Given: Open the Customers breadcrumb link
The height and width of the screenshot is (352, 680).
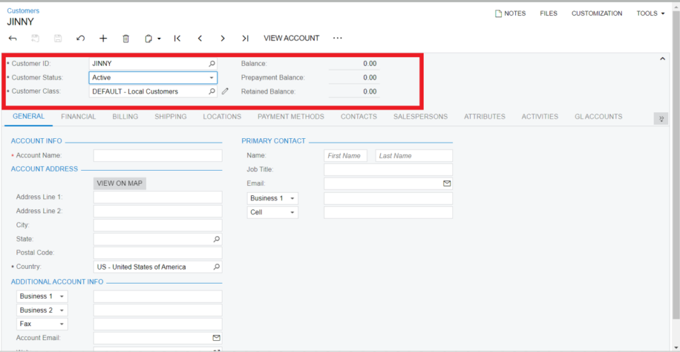Looking at the screenshot, I should [x=23, y=11].
